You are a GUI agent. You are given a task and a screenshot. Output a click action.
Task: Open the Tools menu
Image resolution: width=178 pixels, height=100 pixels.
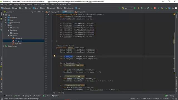click(52, 4)
